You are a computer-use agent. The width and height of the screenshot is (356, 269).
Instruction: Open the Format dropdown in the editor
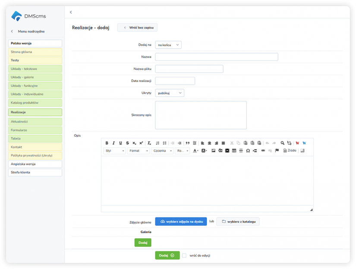tap(138, 150)
